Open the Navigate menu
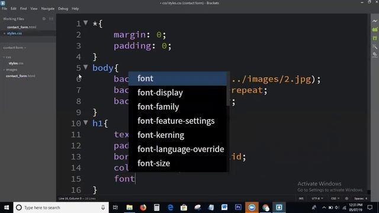379x213 pixels. pos(48,8)
